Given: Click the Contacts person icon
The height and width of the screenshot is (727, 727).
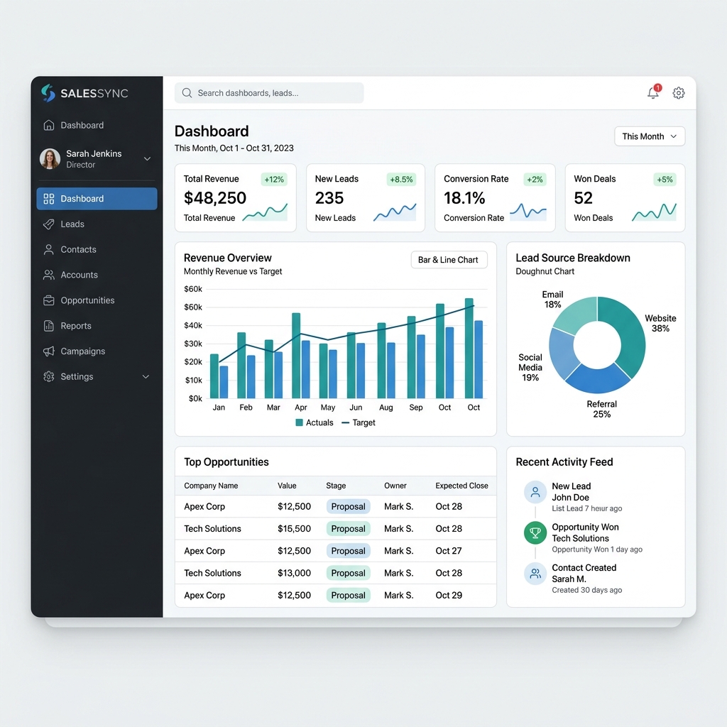Looking at the screenshot, I should pos(49,249).
